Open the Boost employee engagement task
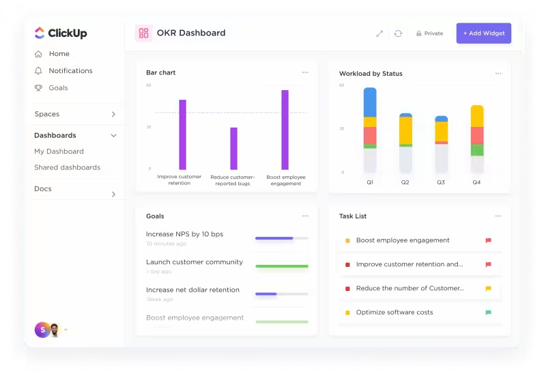 [x=403, y=240]
